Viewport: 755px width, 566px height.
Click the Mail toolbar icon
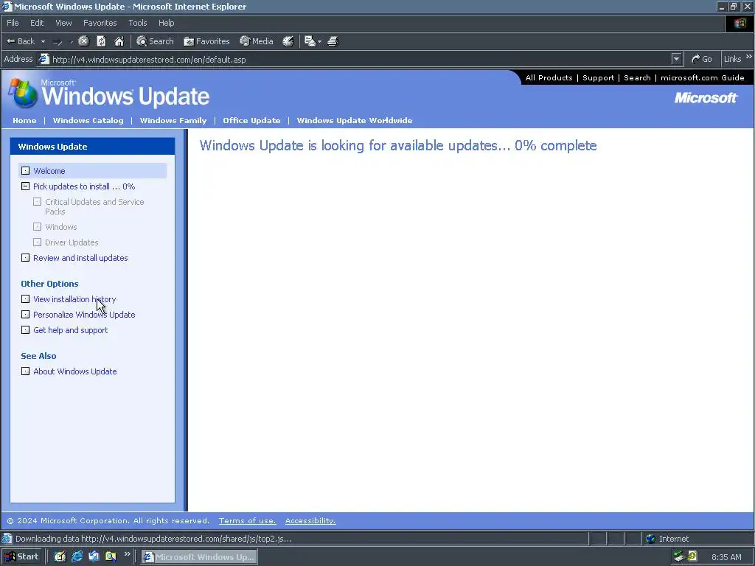click(x=310, y=41)
